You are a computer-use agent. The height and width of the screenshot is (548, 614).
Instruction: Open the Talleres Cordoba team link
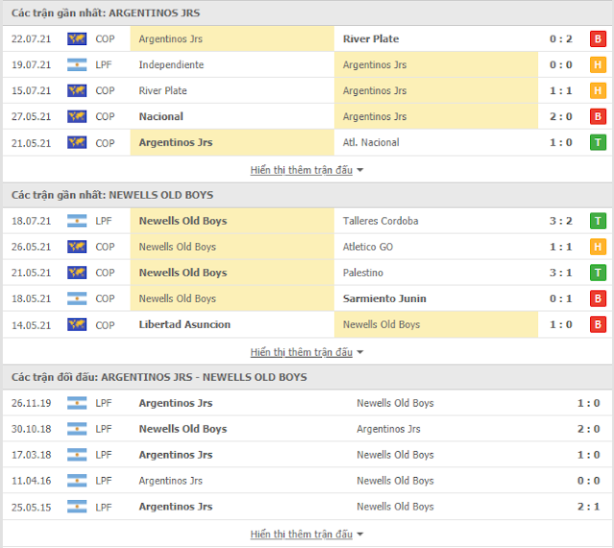point(381,221)
